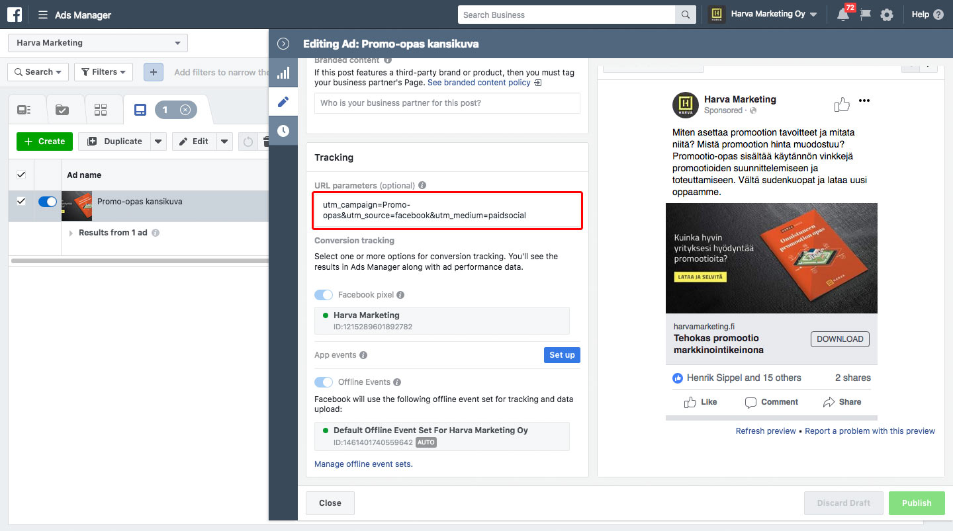Toggle the select-all header checkbox
The height and width of the screenshot is (531, 953).
point(21,175)
